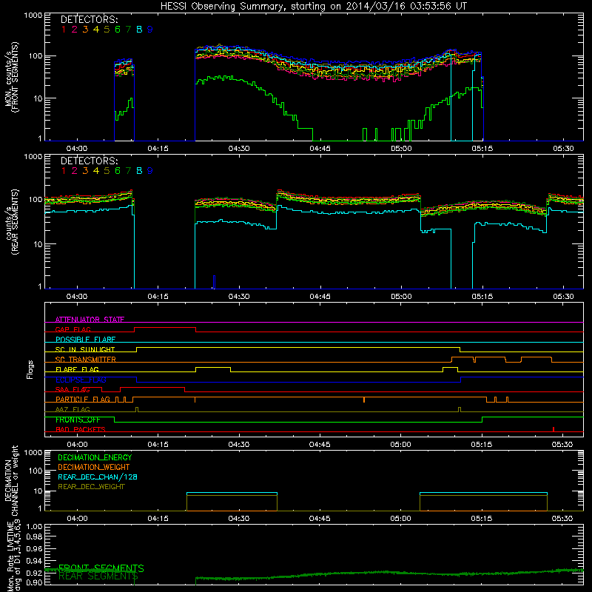Image resolution: width=592 pixels, height=592 pixels.
Task: Click 0.94 value on livetime axis
Action: coord(34,561)
